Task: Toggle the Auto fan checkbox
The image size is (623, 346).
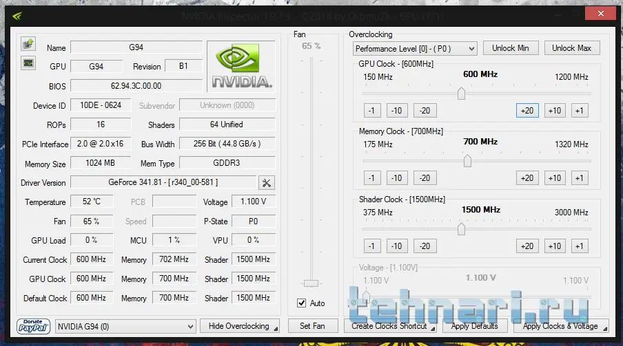Action: [302, 303]
